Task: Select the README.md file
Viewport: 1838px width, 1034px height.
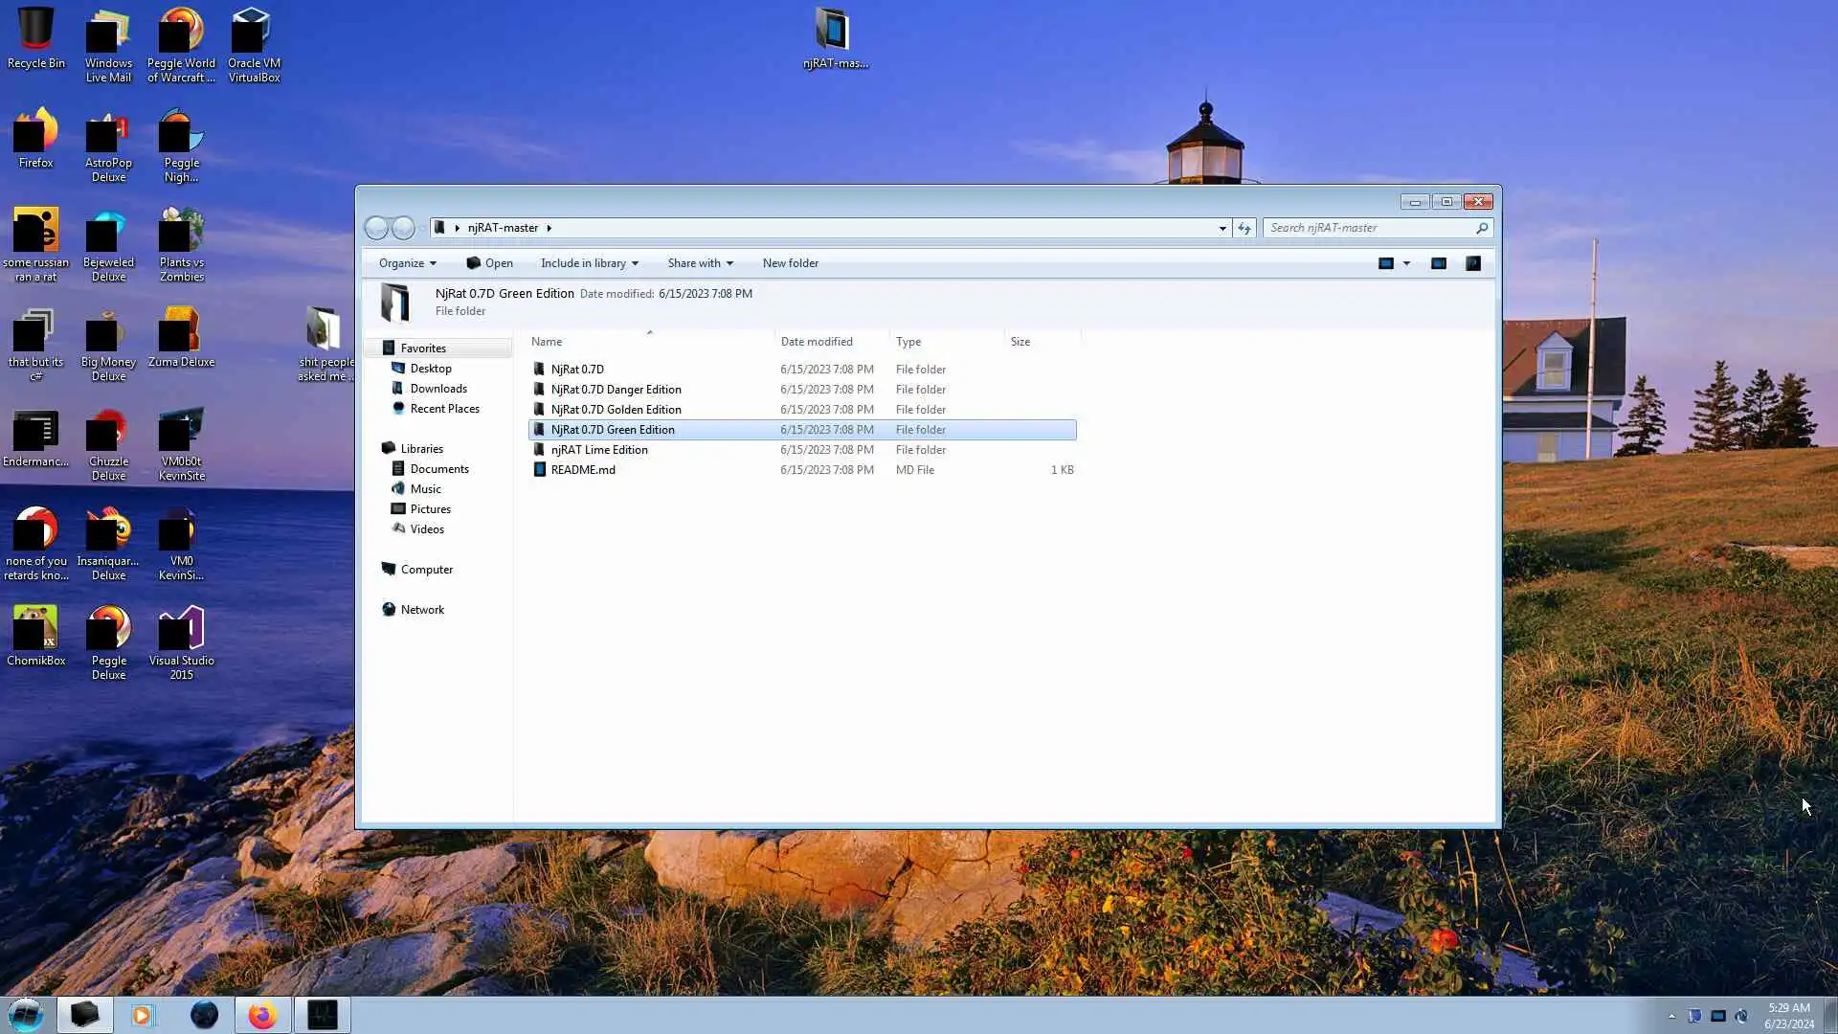Action: (583, 470)
